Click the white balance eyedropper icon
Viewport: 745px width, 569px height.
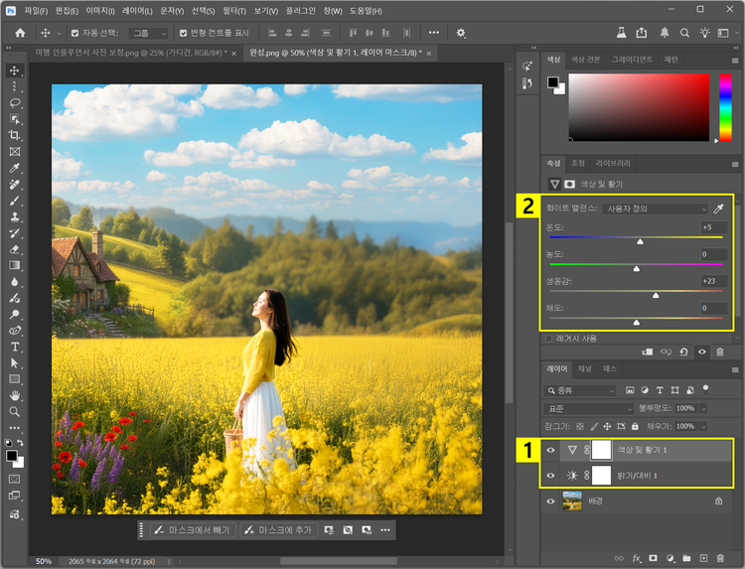coord(719,210)
